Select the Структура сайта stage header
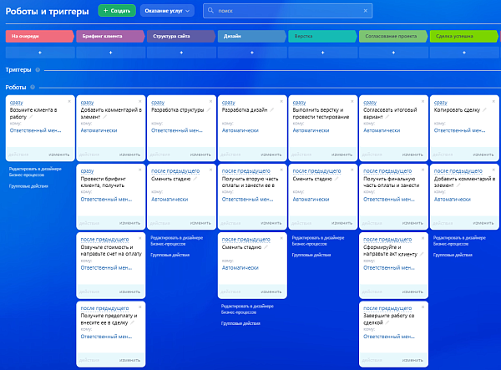 (x=181, y=36)
